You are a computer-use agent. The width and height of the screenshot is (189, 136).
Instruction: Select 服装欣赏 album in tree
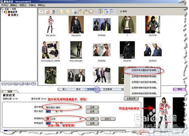tap(12, 12)
